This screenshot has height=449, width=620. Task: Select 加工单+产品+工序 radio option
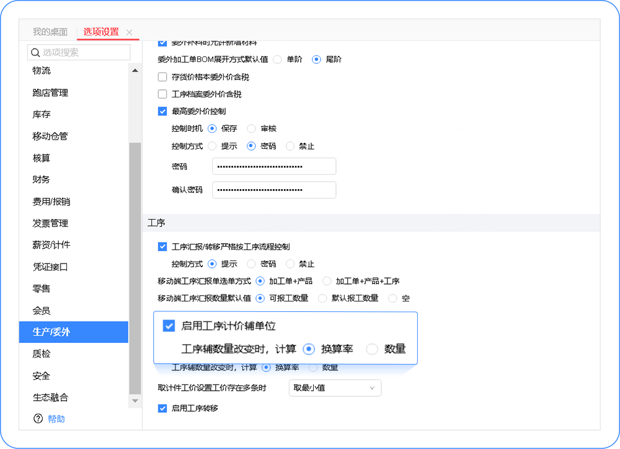[327, 281]
